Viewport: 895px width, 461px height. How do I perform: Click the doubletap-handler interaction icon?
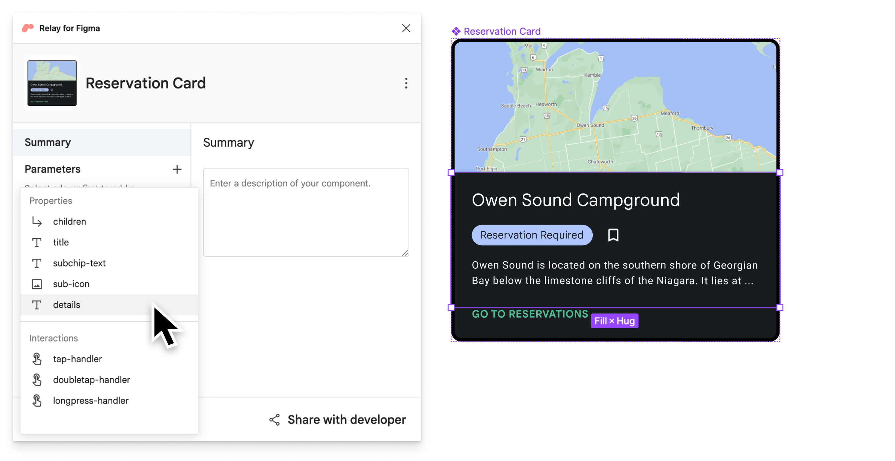[38, 379]
